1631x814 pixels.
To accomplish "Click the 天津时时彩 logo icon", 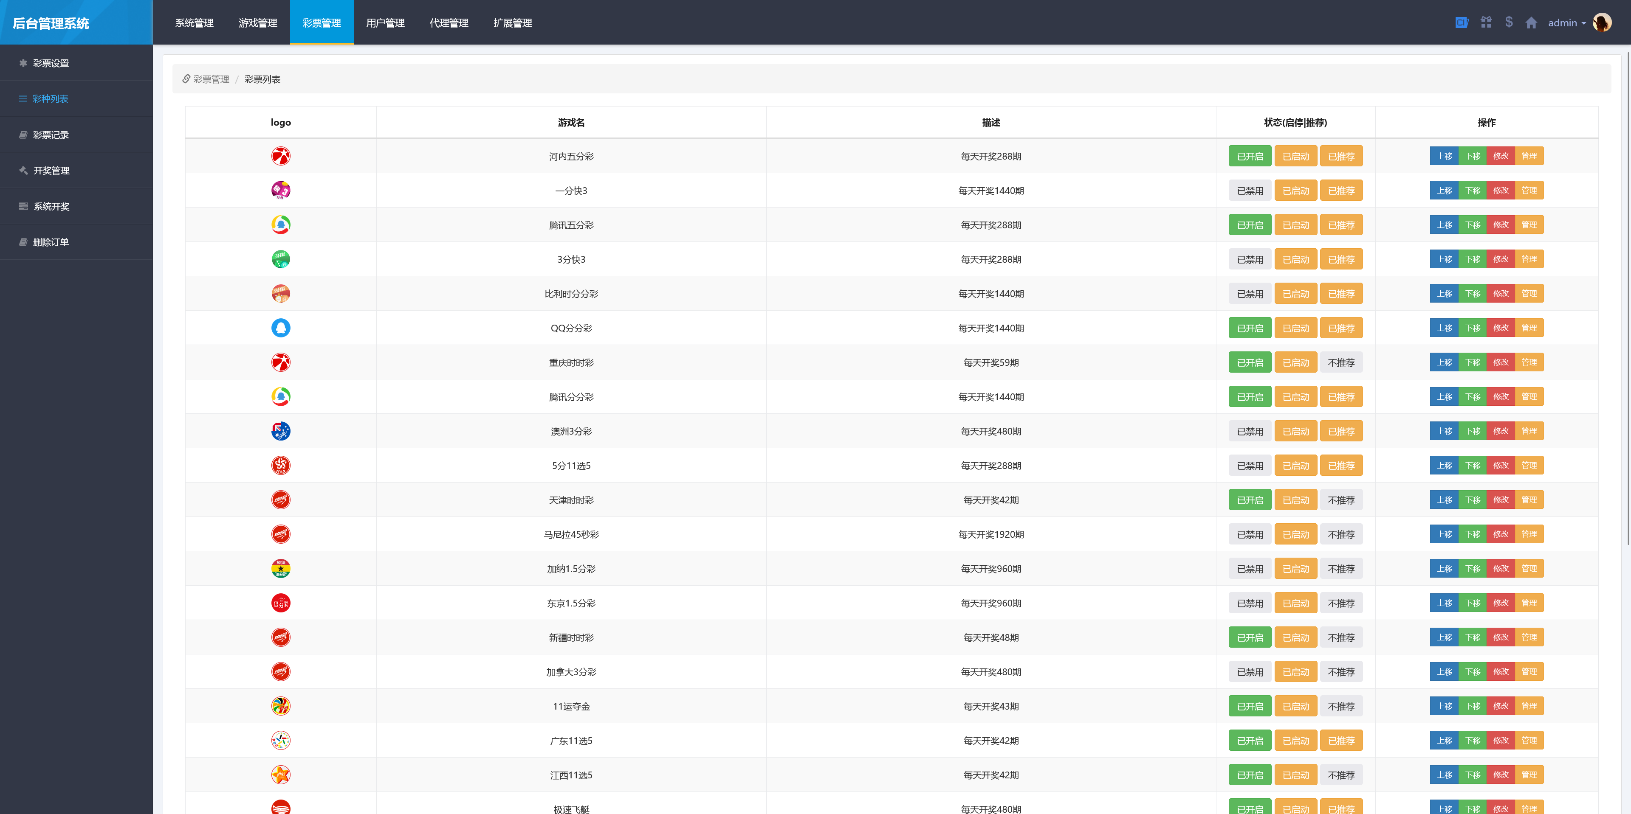I will 280,500.
